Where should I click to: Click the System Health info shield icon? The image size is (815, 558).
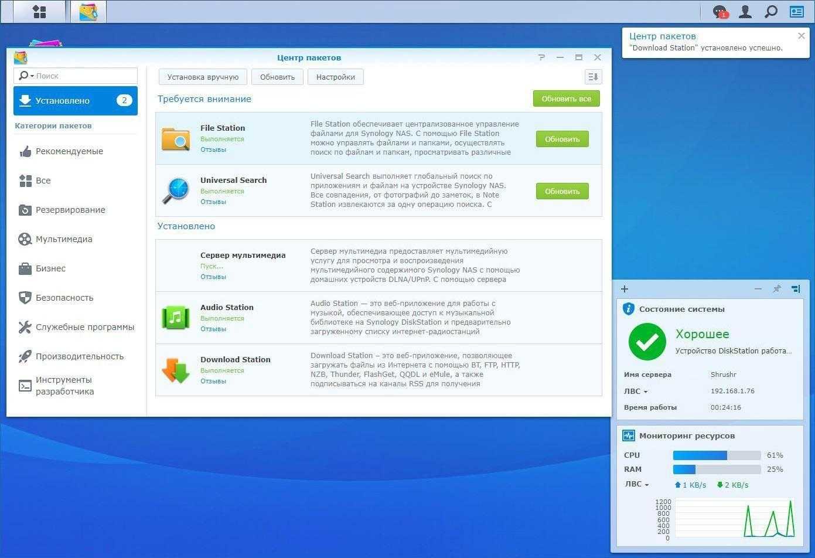[629, 309]
